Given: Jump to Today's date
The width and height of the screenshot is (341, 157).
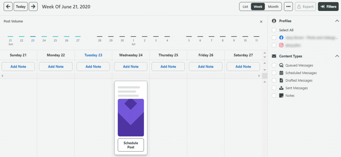Looking at the screenshot, I should pyautogui.click(x=21, y=7).
